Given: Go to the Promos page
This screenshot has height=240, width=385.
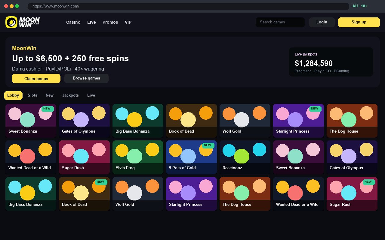Looking at the screenshot, I should 110,22.
